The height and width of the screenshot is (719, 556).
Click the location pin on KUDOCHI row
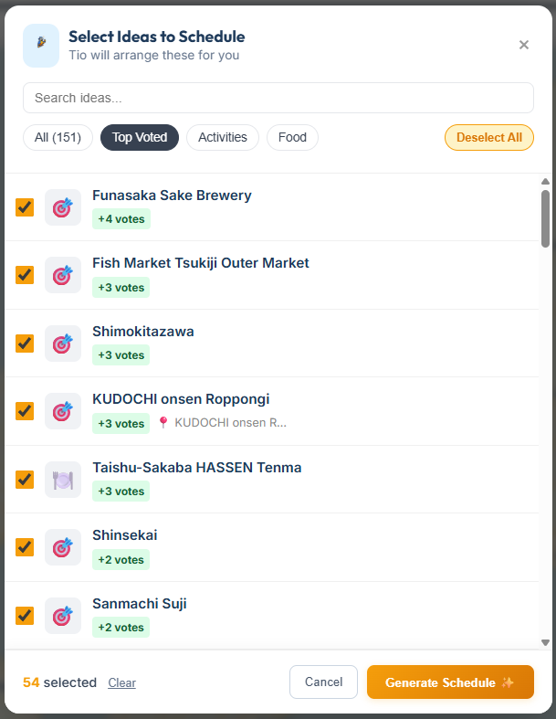[163, 422]
